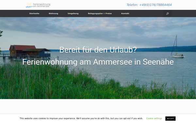Viewport: 196px width, 123px height.
Task: Select Umgebung in the navigation bar
Action: click(73, 13)
